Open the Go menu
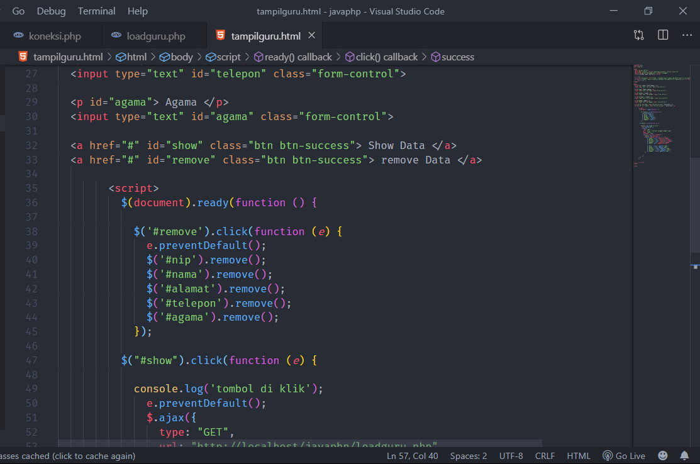The width and height of the screenshot is (700, 464). [18, 11]
